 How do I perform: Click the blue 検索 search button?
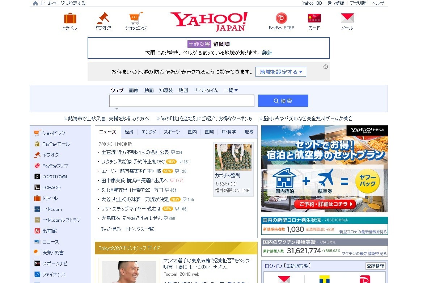point(283,101)
